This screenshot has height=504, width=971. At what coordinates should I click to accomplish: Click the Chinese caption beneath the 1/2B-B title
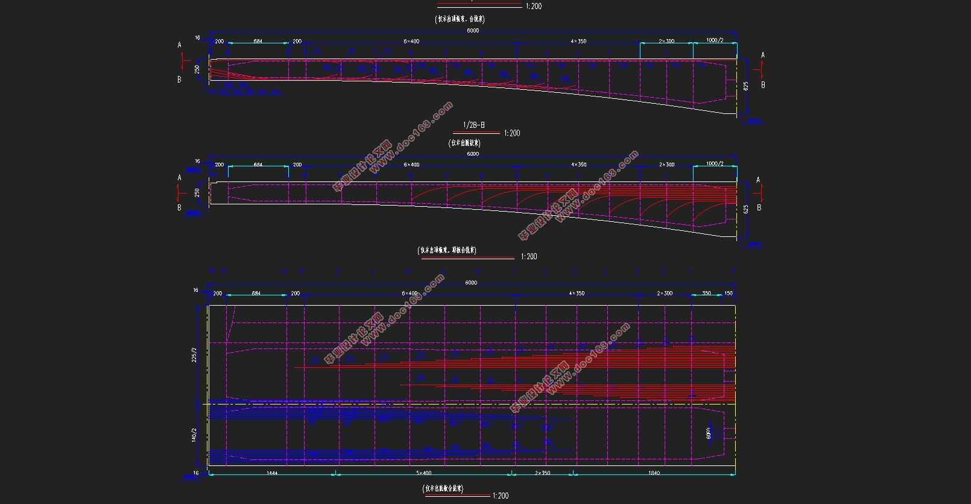pyautogui.click(x=464, y=143)
